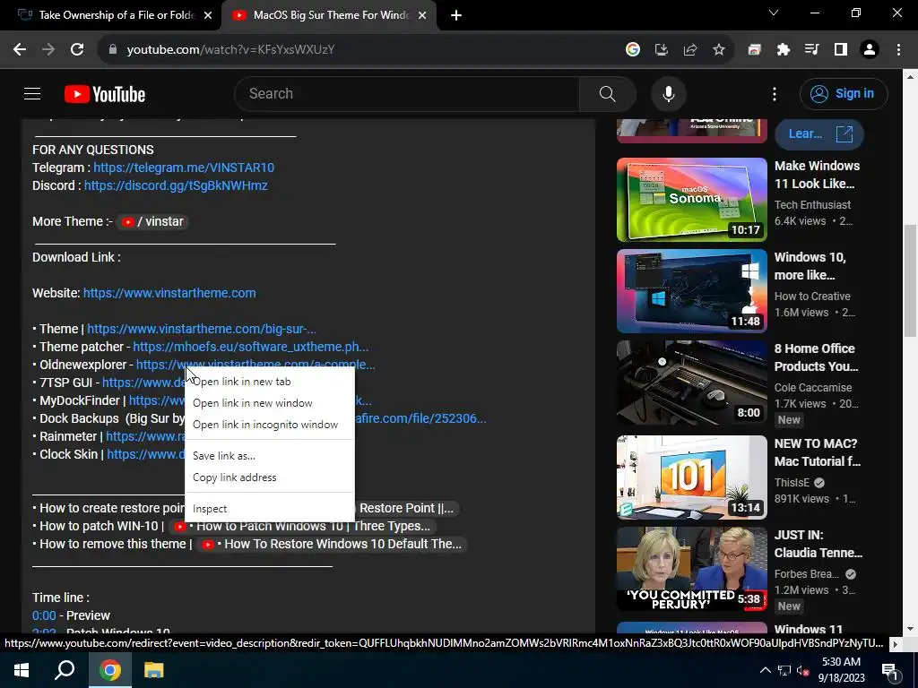Open How to Patch Windows 10 video link
The width and height of the screenshot is (918, 688).
(302, 526)
